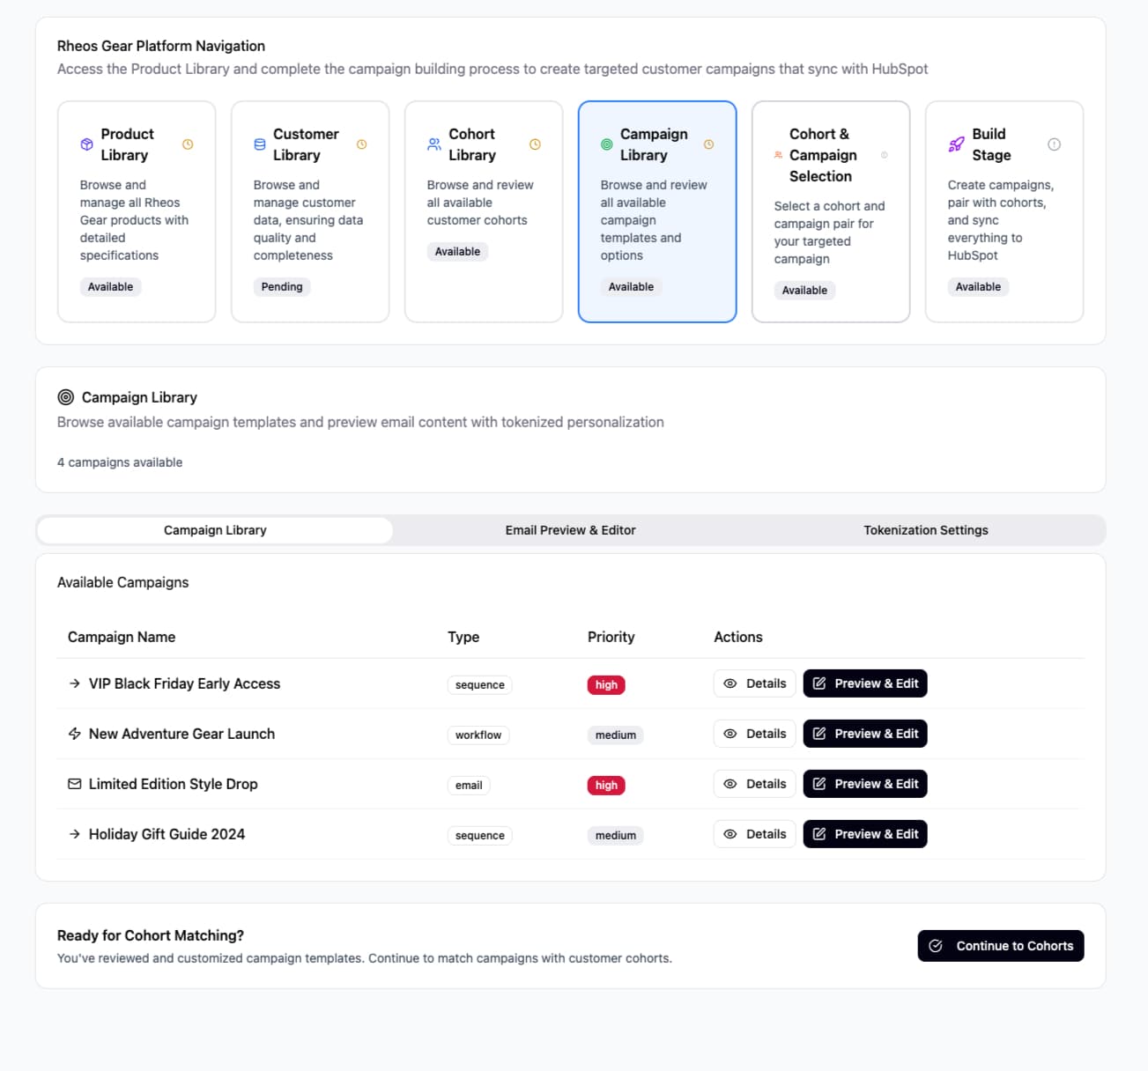Click the Product Library cube icon
Screen dimensions: 1148x1071
click(86, 144)
